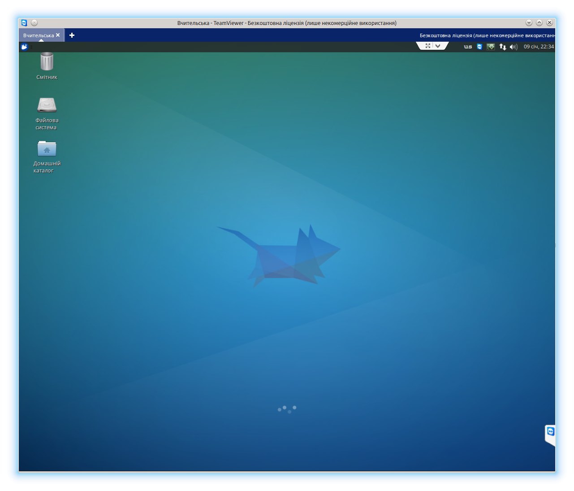The height and width of the screenshot is (491, 574).
Task: Open the calendar from the clock
Action: (539, 47)
